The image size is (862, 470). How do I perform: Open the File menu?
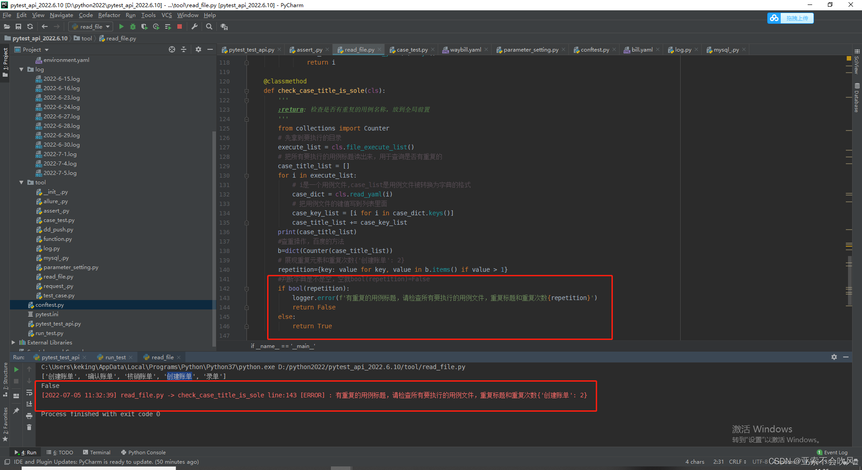(7, 15)
